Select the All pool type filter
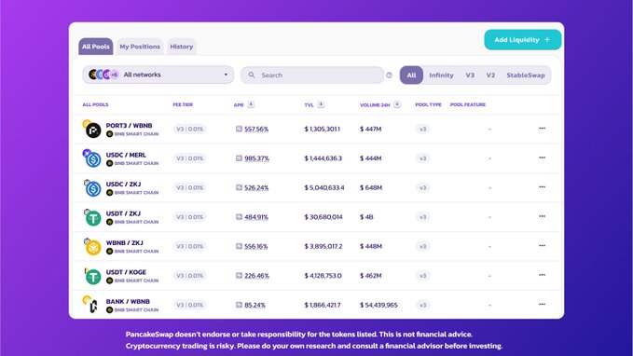 411,75
